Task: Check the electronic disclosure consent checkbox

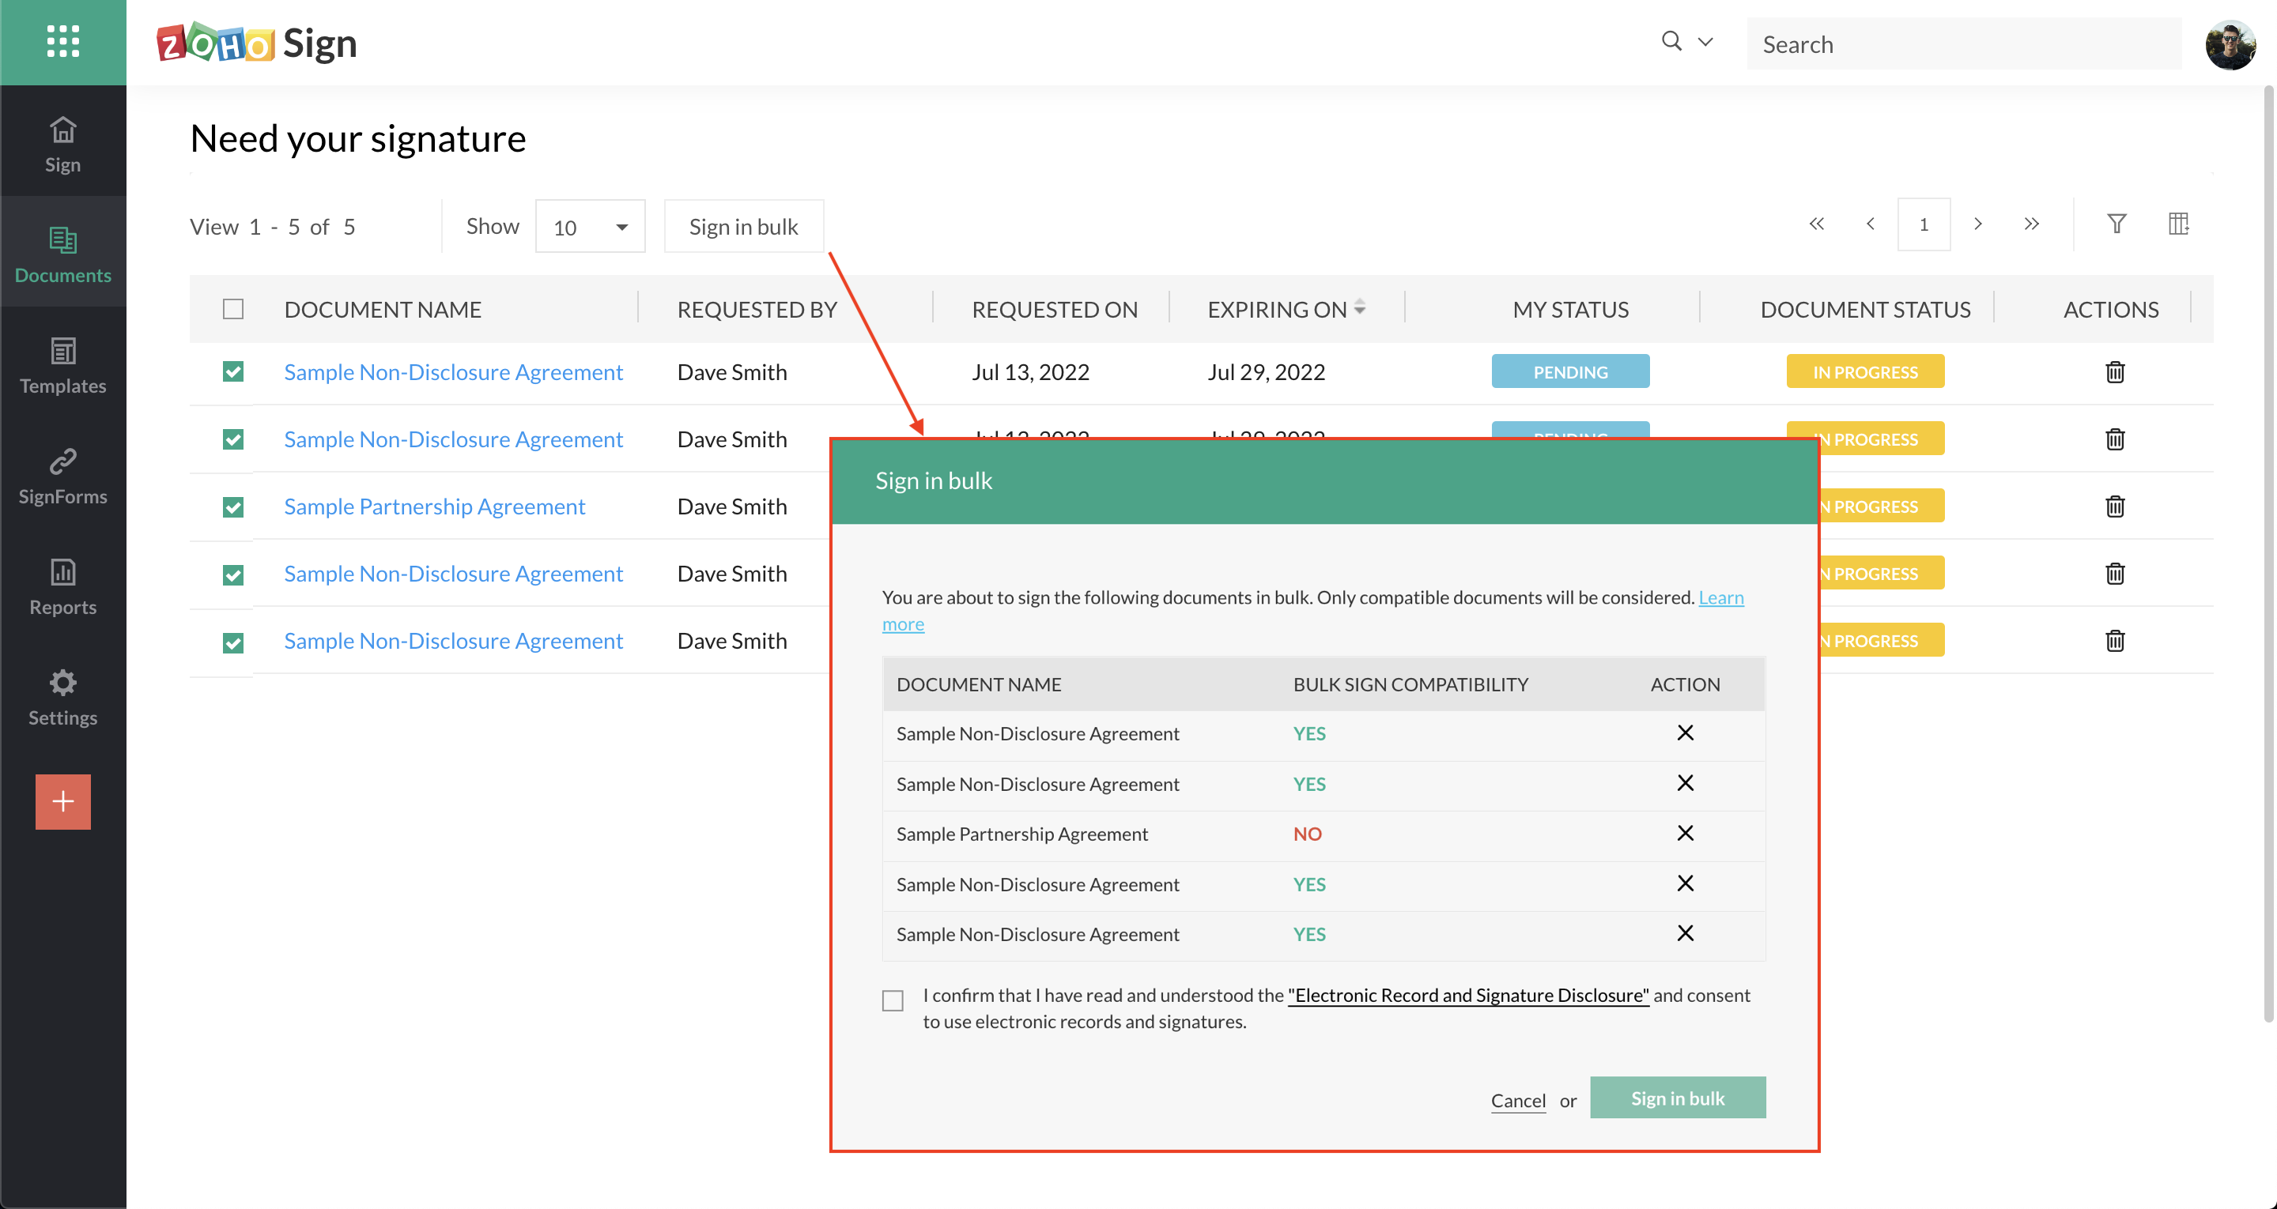Action: 893,1000
